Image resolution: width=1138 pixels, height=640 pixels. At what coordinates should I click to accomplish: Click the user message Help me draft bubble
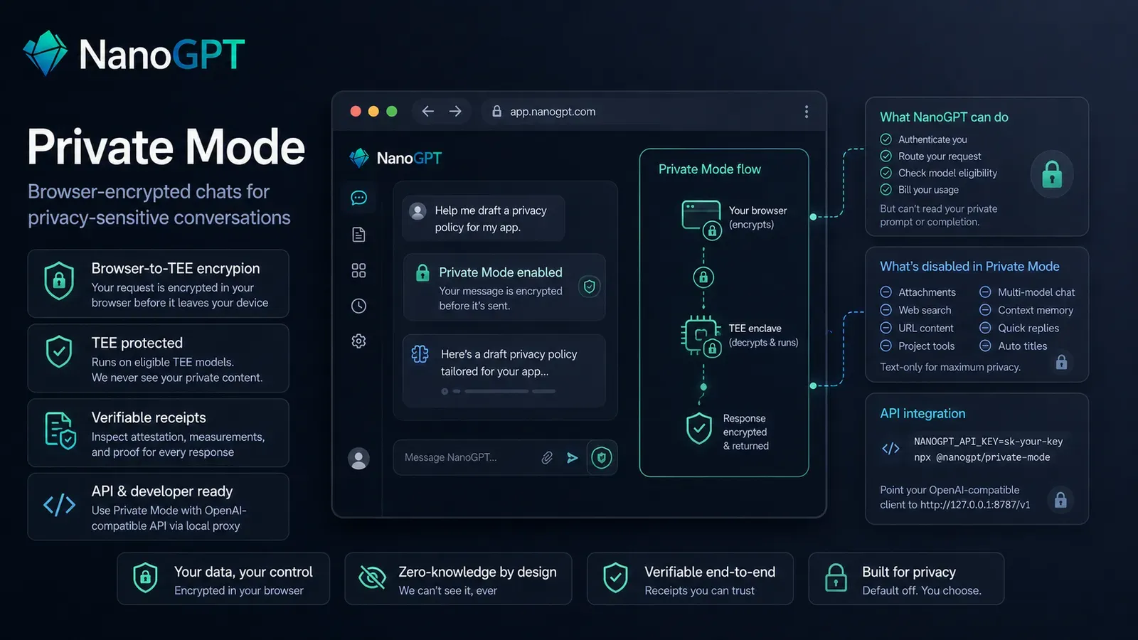pos(484,218)
